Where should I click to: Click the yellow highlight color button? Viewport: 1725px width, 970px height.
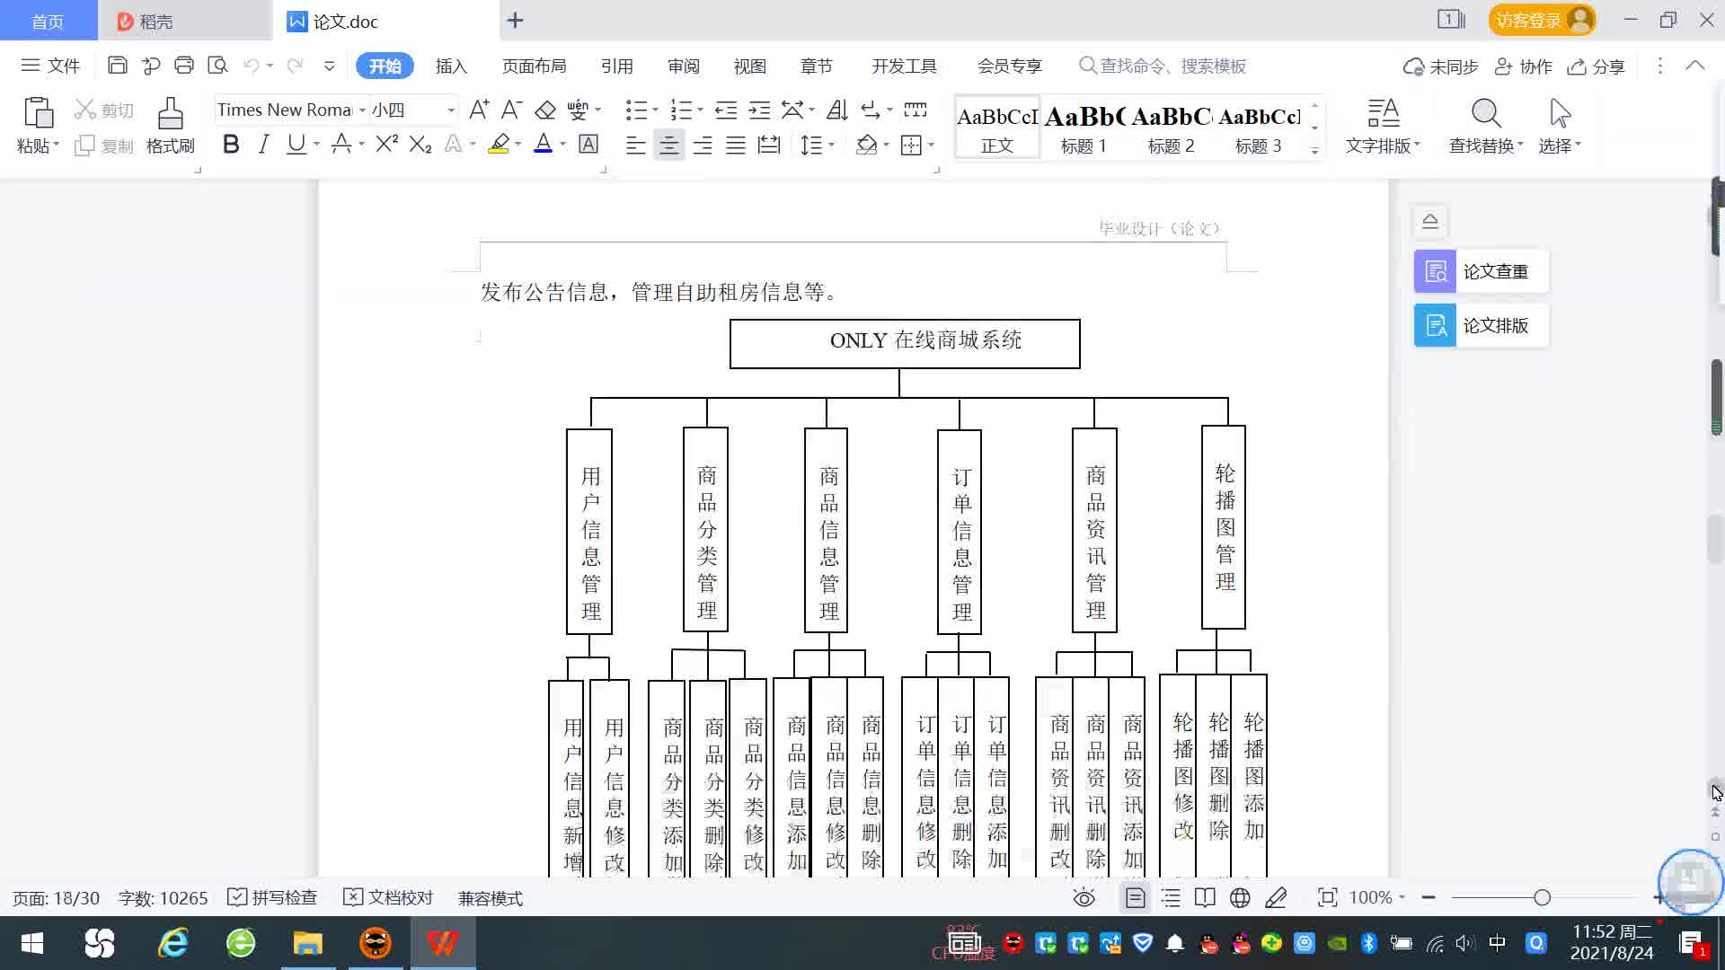(499, 144)
